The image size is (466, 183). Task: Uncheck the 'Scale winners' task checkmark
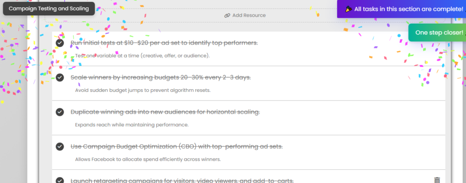tap(60, 77)
